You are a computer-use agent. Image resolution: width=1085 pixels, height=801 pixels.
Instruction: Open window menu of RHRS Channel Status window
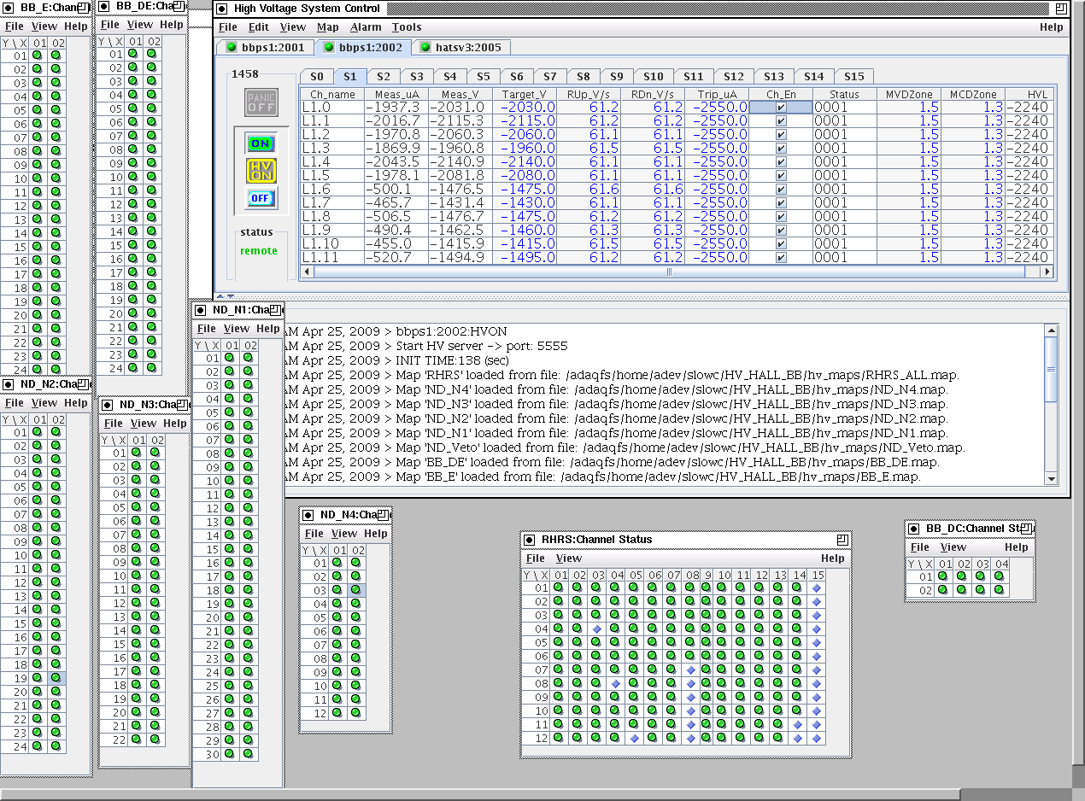pos(531,540)
